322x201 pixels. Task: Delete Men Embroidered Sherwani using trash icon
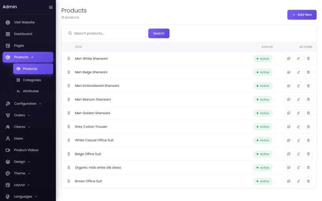pyautogui.click(x=308, y=86)
